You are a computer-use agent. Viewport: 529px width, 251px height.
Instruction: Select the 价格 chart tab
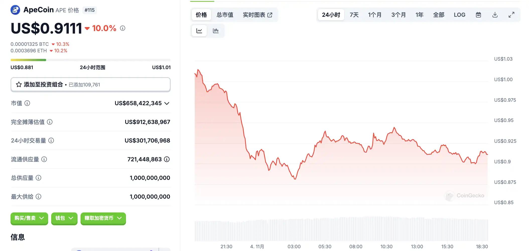click(x=201, y=15)
